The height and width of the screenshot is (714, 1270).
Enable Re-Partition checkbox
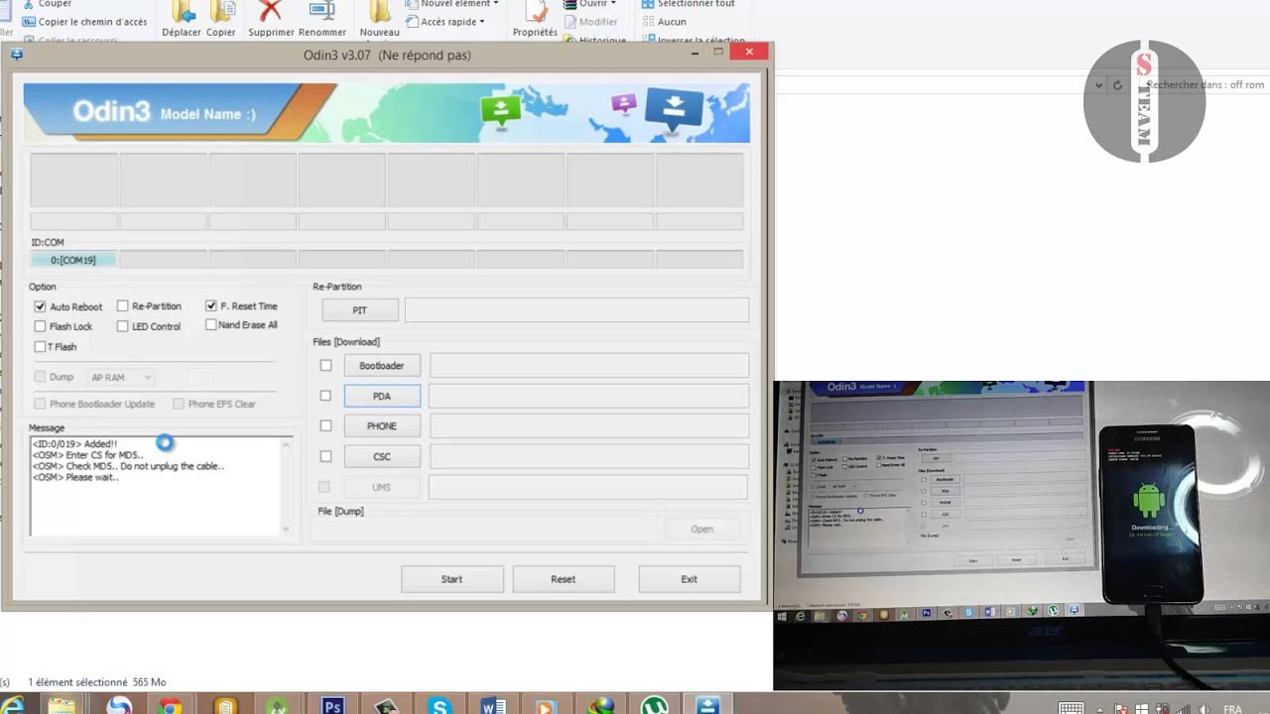tap(123, 306)
